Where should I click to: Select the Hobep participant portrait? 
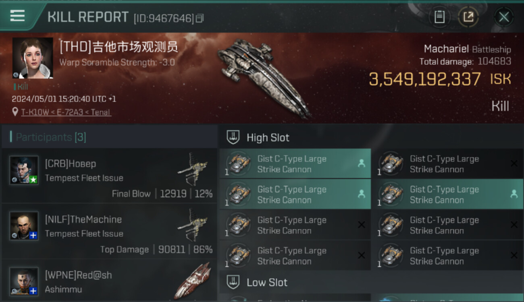click(24, 170)
